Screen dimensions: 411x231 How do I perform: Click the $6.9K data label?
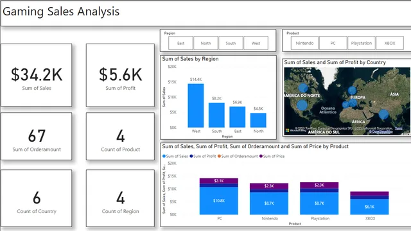tap(238, 103)
